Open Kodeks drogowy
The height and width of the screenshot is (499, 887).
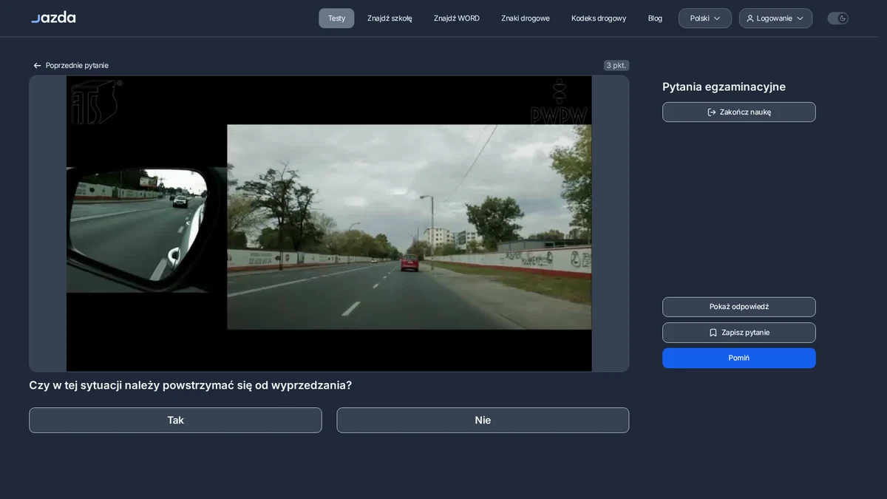[x=599, y=18]
